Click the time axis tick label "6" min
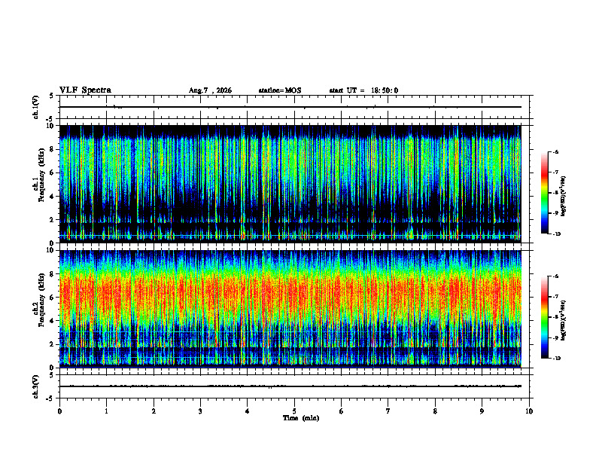Image resolution: width=596 pixels, height=461 pixels. 342,411
